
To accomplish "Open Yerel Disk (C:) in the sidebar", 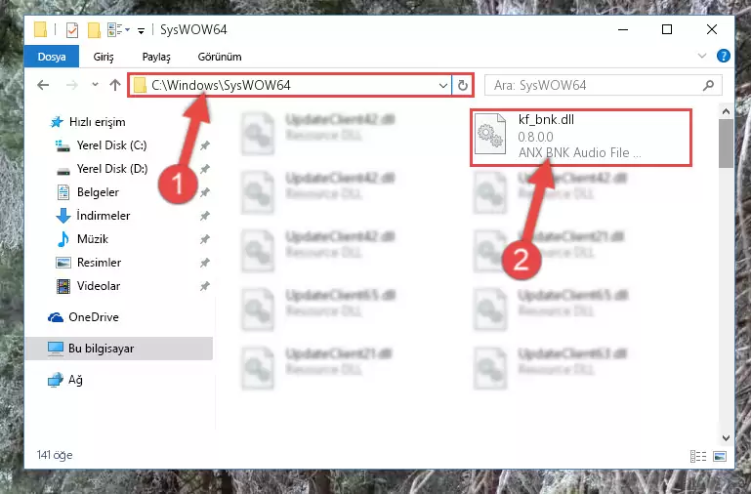I will (x=111, y=145).
